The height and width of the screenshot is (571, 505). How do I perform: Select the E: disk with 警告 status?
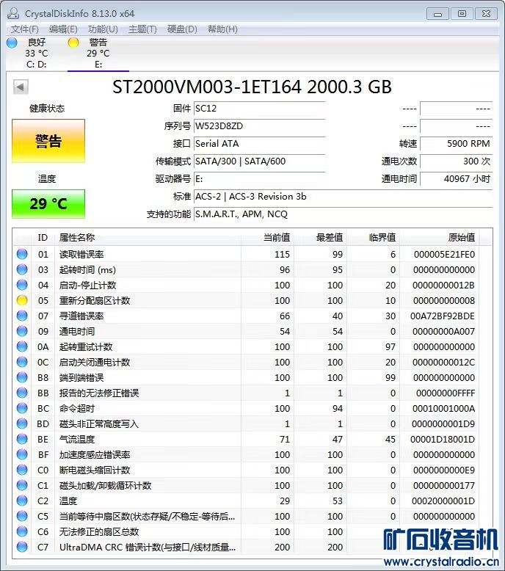pos(98,53)
